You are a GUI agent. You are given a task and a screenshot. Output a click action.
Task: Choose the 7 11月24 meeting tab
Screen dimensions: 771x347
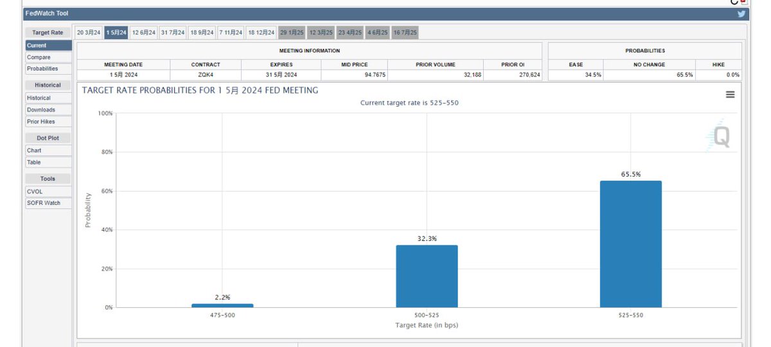(x=231, y=32)
